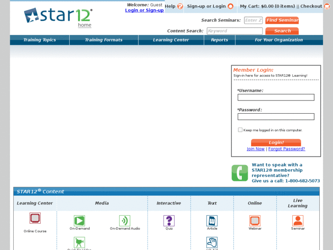The image size is (333, 250).
Task: Click the Login! button
Action: coord(276,143)
